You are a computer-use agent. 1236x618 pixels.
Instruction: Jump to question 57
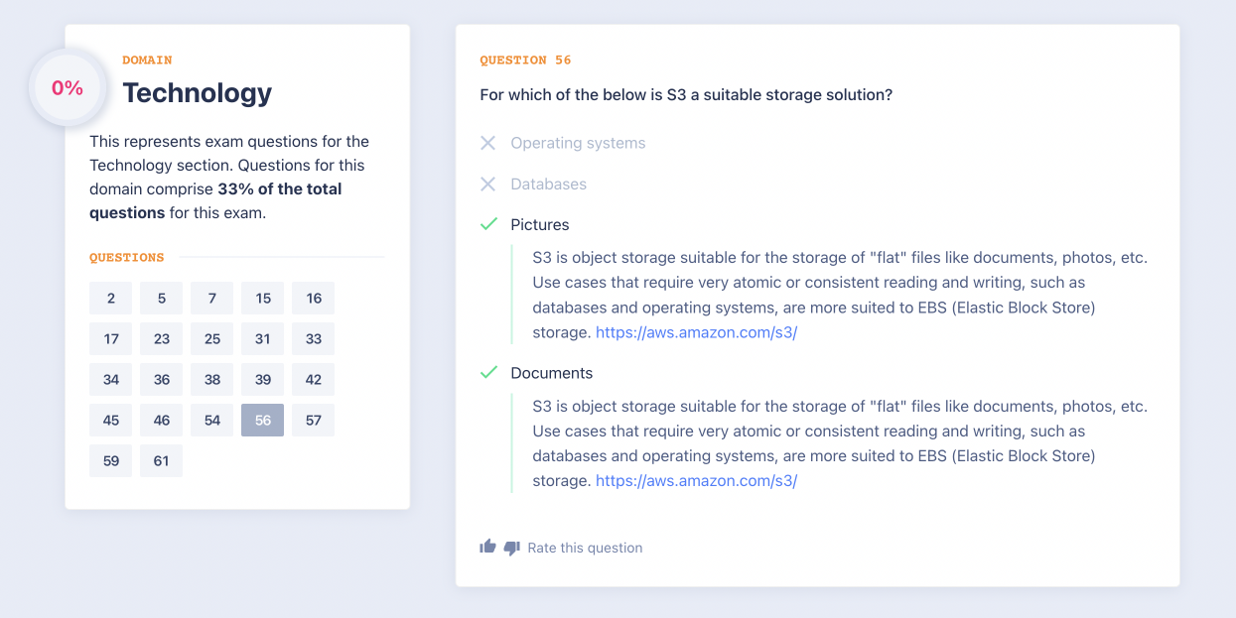pos(314,420)
